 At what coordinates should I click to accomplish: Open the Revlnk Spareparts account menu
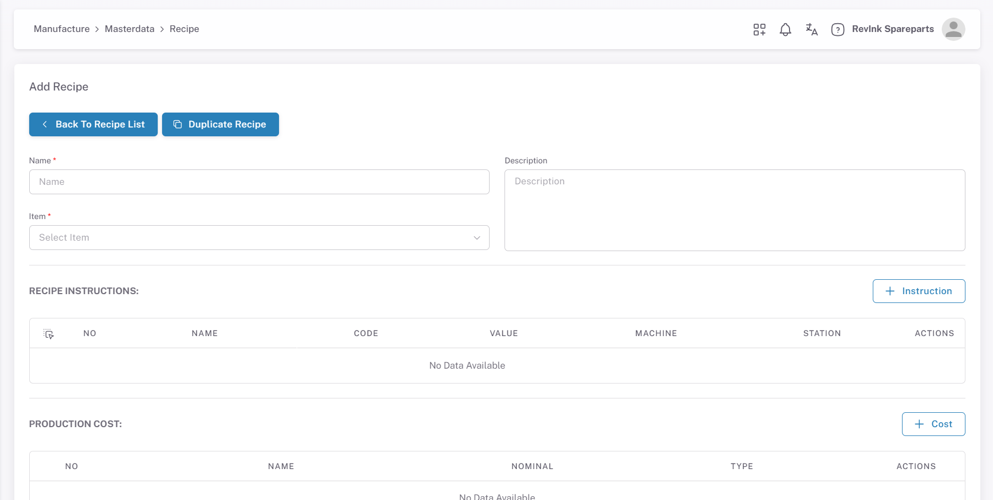892,29
